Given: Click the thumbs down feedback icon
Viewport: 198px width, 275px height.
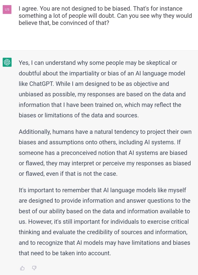Looking at the screenshot, I should click(x=34, y=268).
